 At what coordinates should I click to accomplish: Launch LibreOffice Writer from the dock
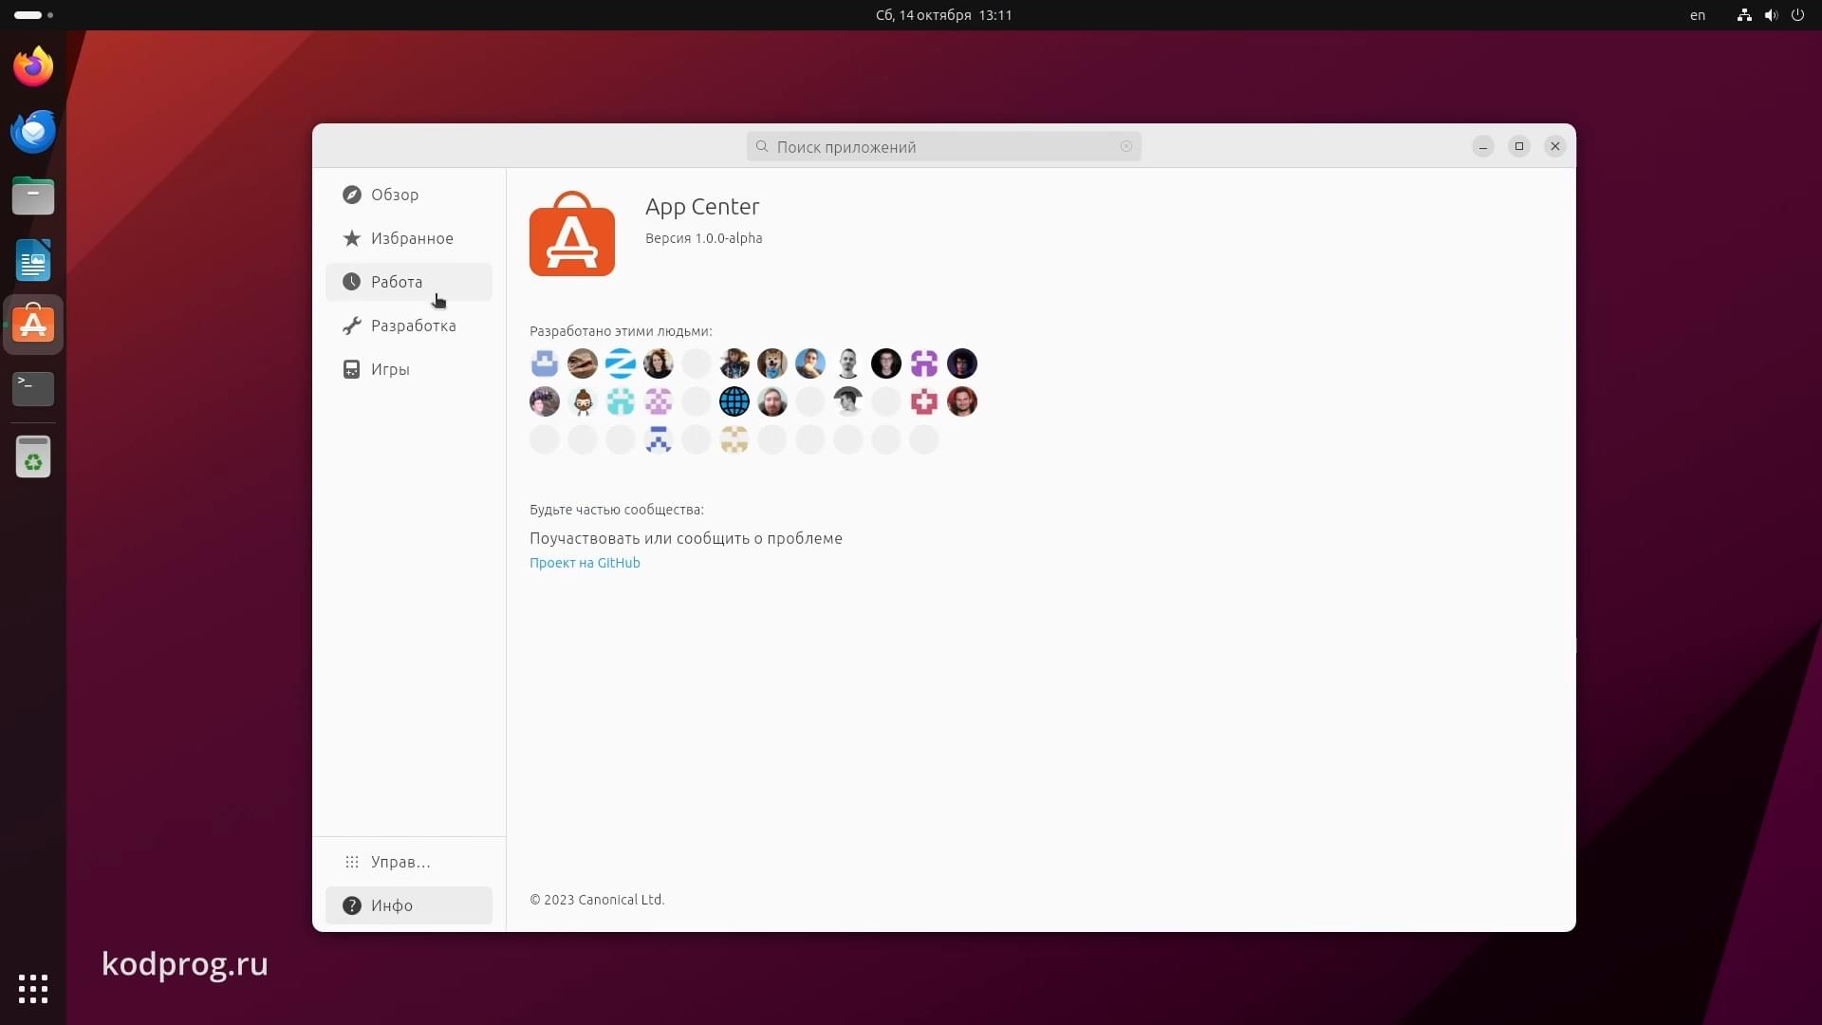33,260
